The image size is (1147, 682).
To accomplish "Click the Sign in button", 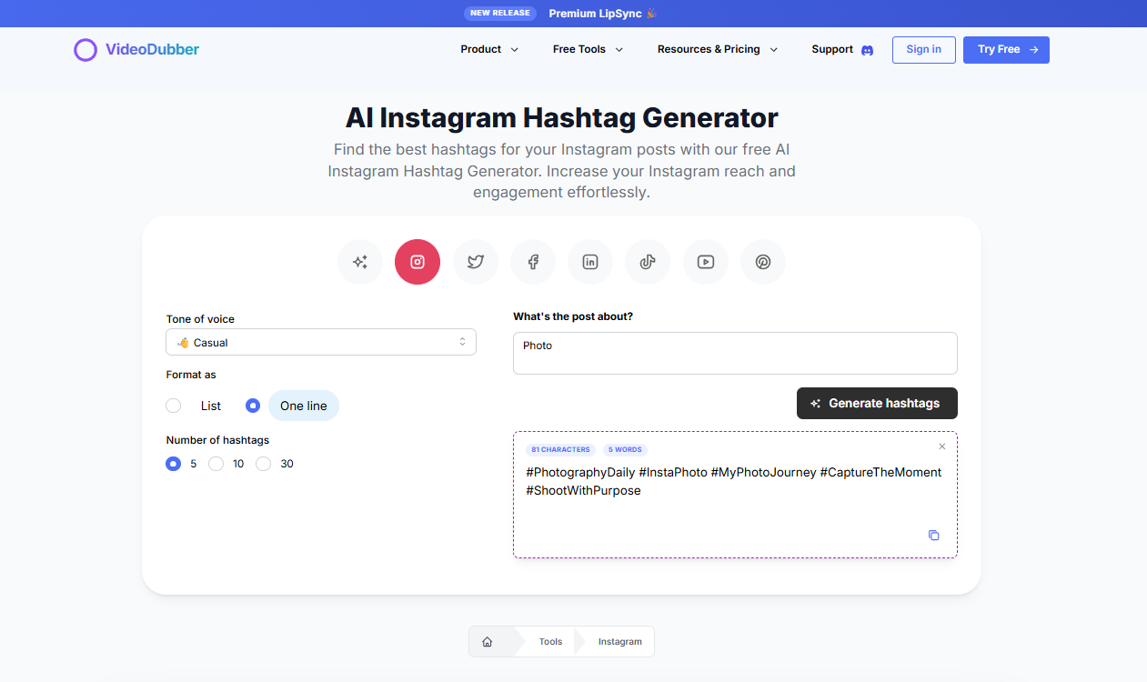I will point(923,50).
